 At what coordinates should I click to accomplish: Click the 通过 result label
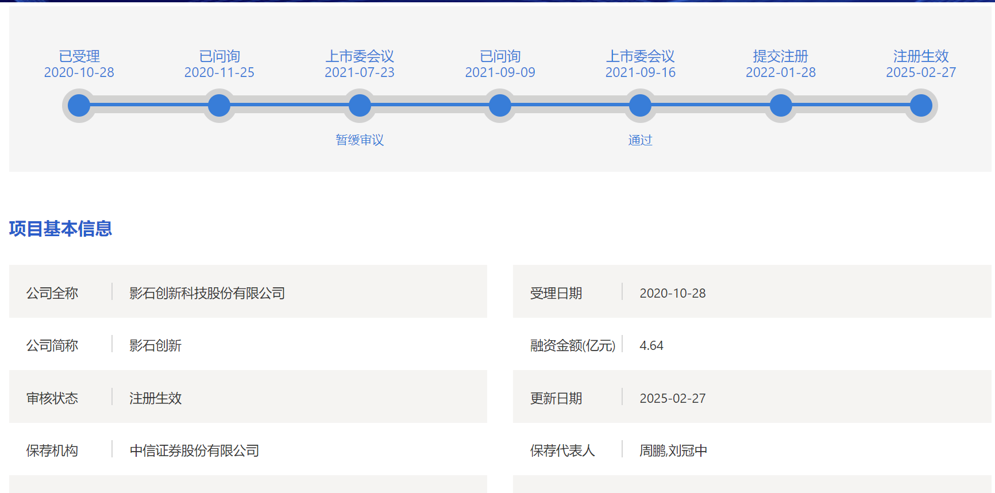(640, 140)
